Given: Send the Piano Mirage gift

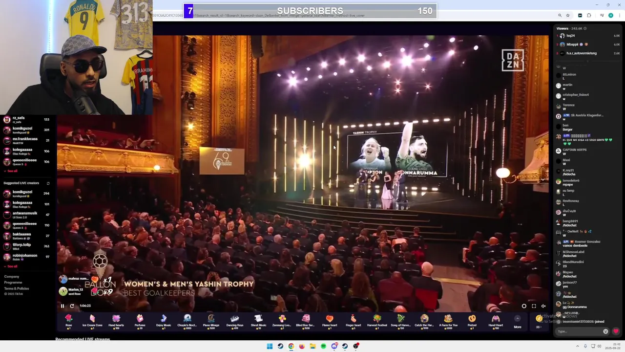Looking at the screenshot, I should point(211,321).
